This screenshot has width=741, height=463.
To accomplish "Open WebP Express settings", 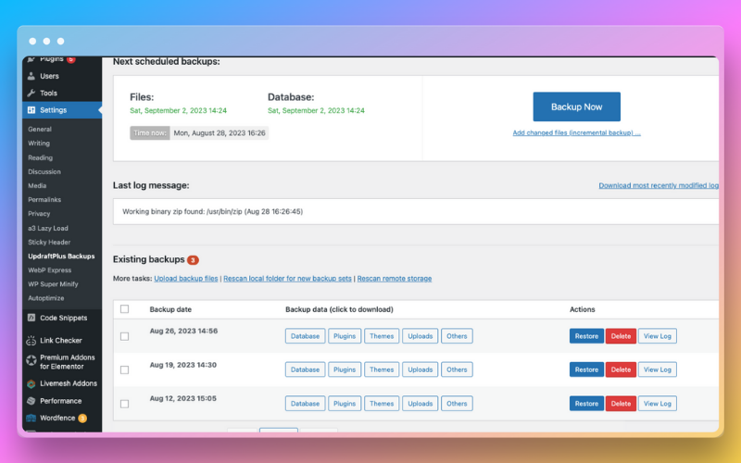I will (50, 270).
